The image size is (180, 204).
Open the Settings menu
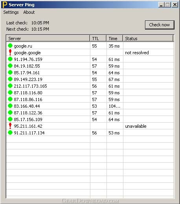click(x=11, y=12)
